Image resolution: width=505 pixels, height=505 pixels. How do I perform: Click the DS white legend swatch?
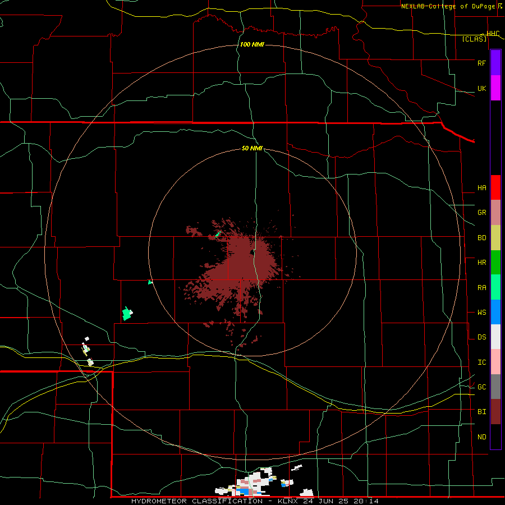(x=495, y=337)
